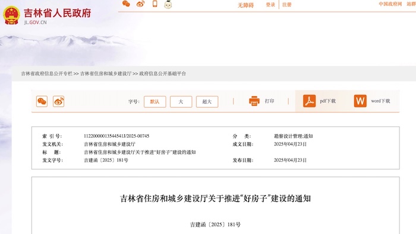Open the robot assistant avatar icon

[168, 4]
